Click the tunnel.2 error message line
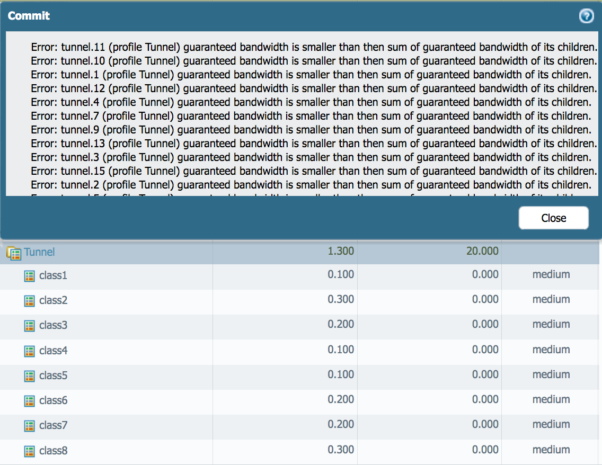 pos(311,185)
